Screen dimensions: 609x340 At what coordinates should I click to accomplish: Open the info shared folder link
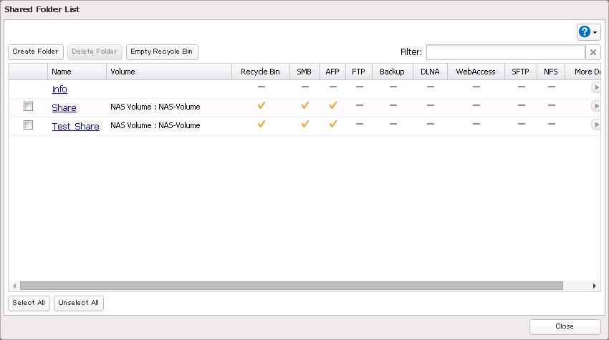(x=59, y=89)
